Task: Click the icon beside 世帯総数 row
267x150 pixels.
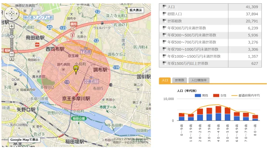Action: click(x=164, y=21)
